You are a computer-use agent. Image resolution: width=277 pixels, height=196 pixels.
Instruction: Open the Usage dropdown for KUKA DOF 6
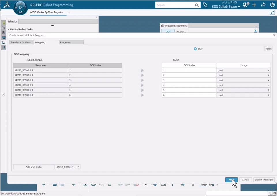pyautogui.click(x=243, y=95)
